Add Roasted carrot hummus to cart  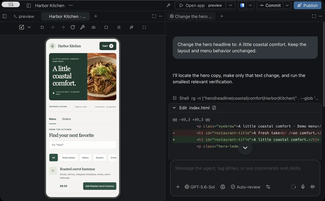pos(100,186)
